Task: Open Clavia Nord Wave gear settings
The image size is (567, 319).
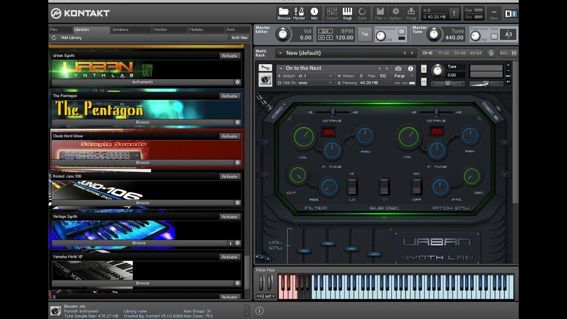Action: (x=237, y=163)
